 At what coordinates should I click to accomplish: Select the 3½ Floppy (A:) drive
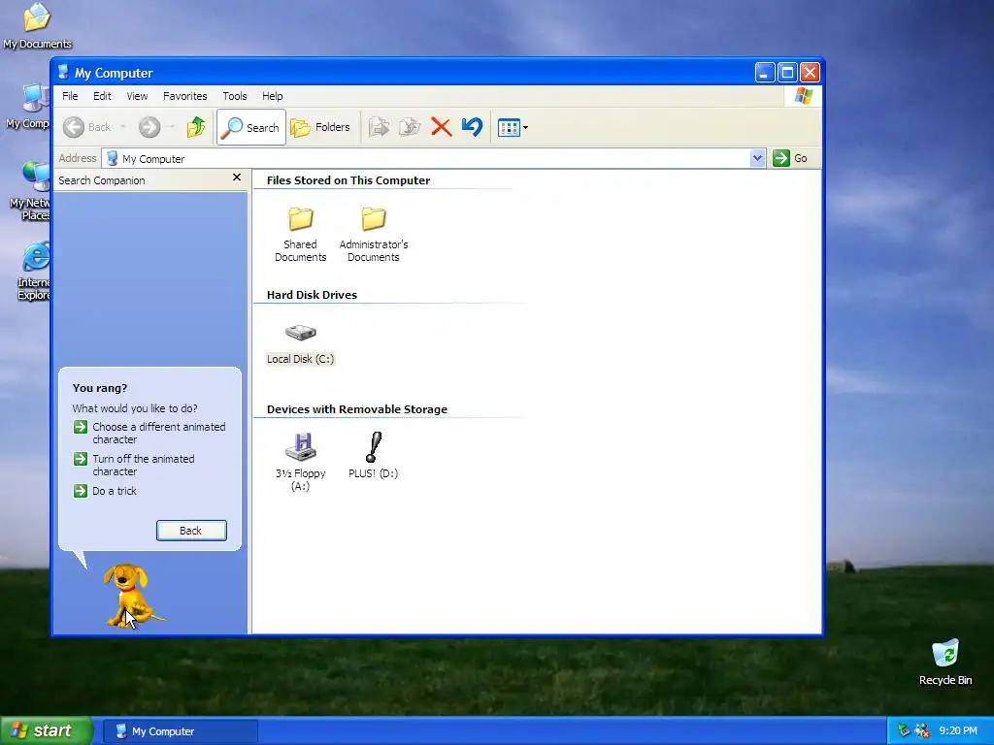pos(301,463)
